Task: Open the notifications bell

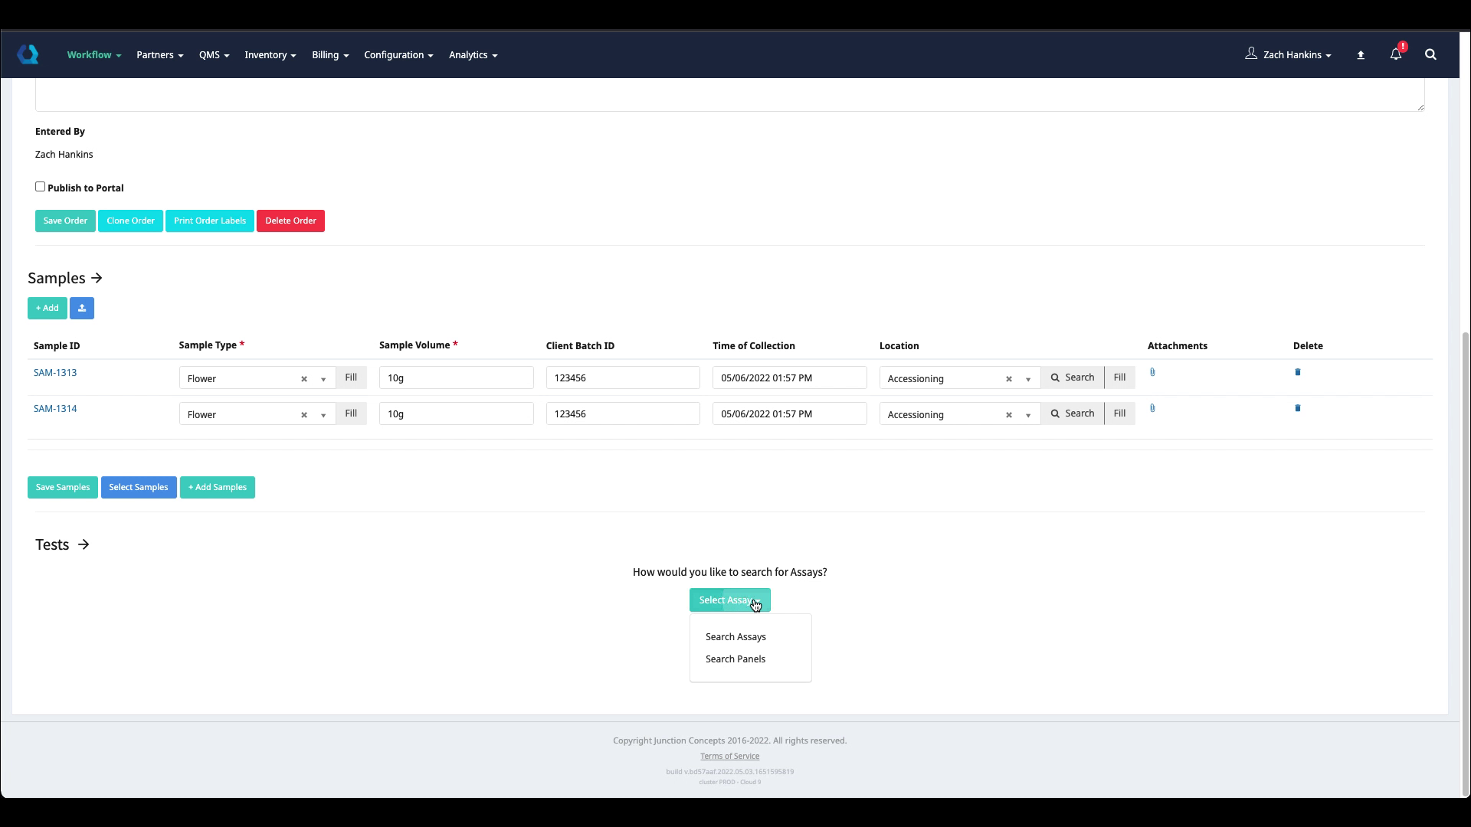Action: 1395,54
